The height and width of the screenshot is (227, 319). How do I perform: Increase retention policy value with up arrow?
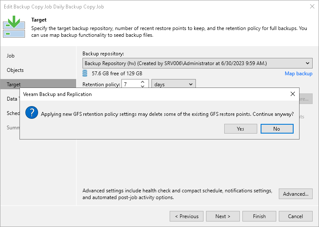[143, 82]
